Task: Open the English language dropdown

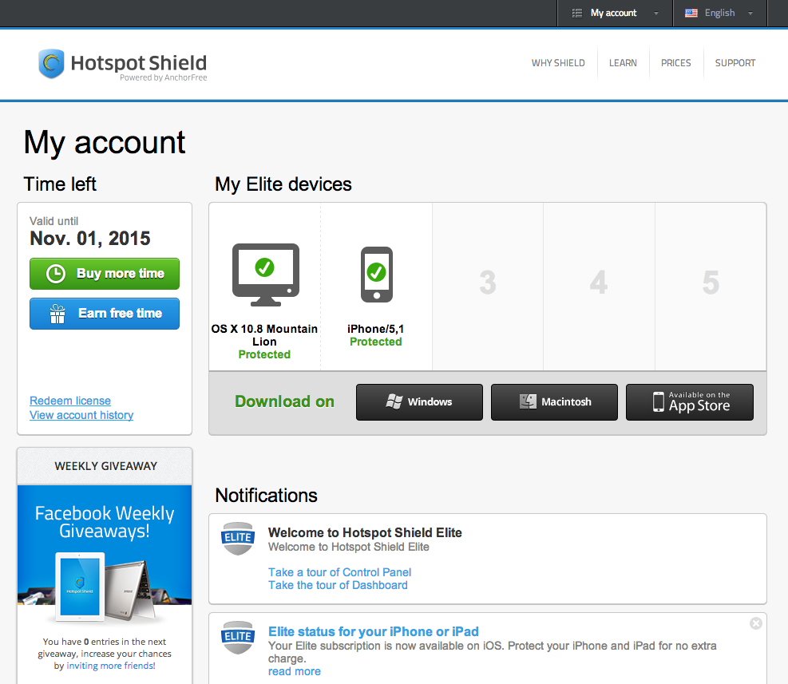Action: coord(719,13)
